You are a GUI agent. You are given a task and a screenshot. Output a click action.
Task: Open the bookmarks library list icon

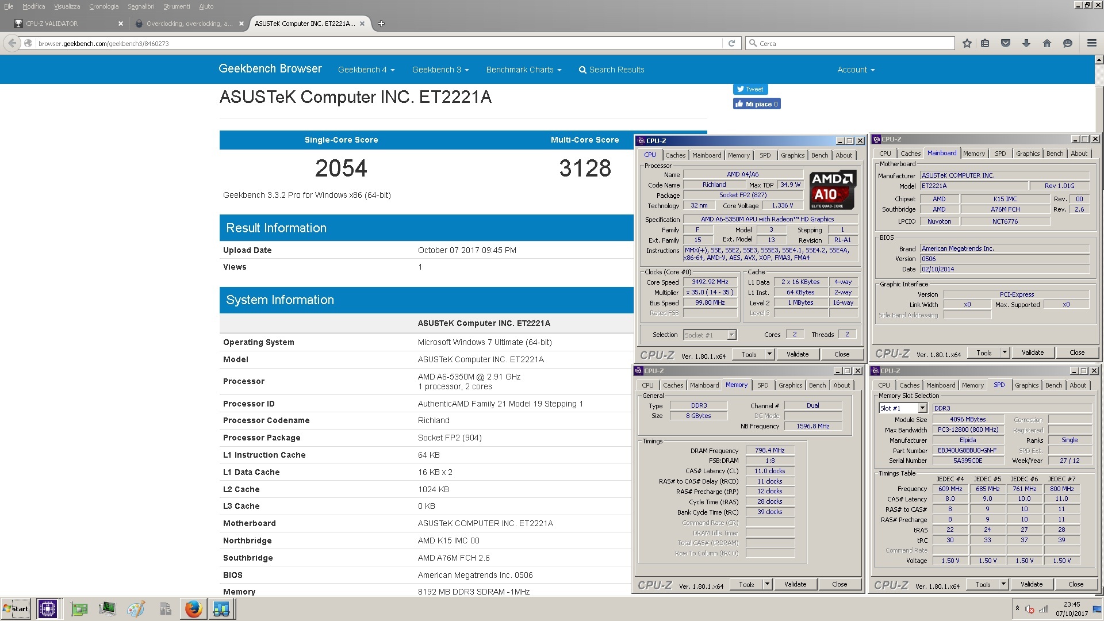(x=985, y=43)
